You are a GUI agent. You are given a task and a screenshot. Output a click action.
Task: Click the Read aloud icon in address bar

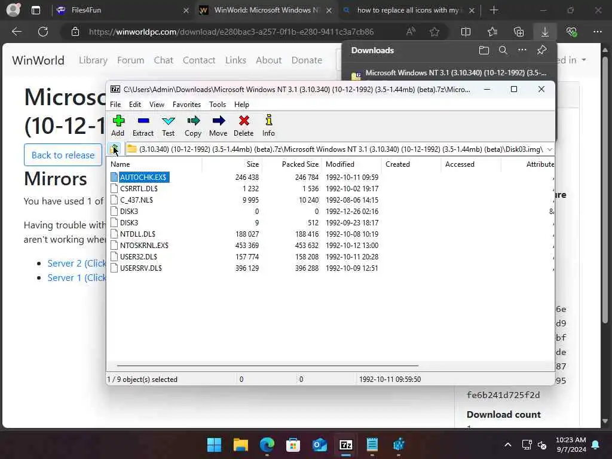click(411, 32)
